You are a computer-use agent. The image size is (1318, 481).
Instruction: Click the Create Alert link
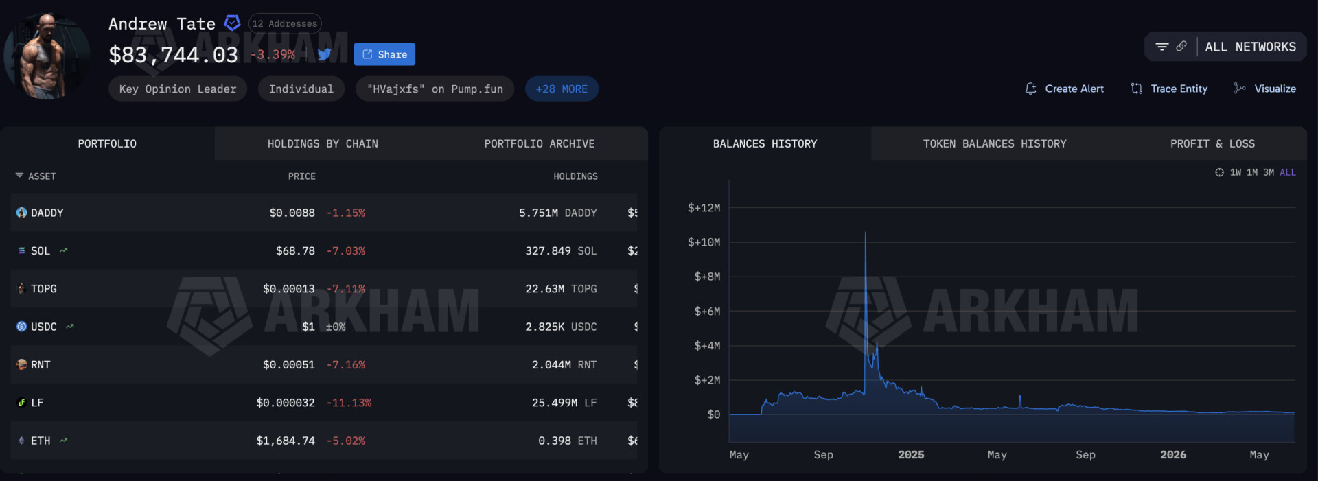click(x=1074, y=89)
